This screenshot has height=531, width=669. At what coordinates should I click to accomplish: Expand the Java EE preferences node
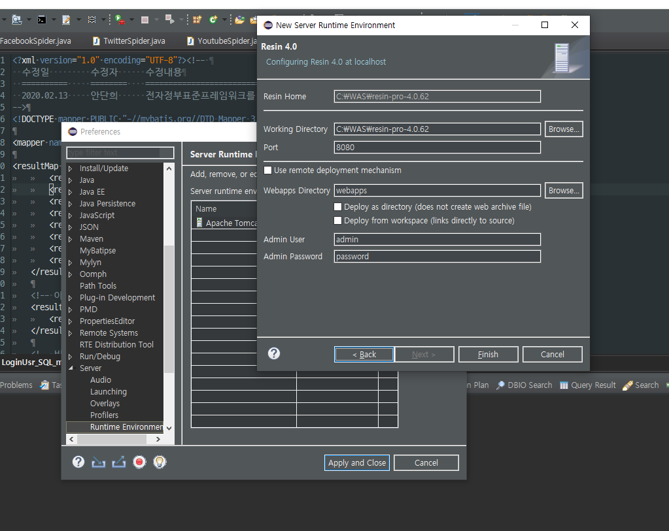(71, 192)
